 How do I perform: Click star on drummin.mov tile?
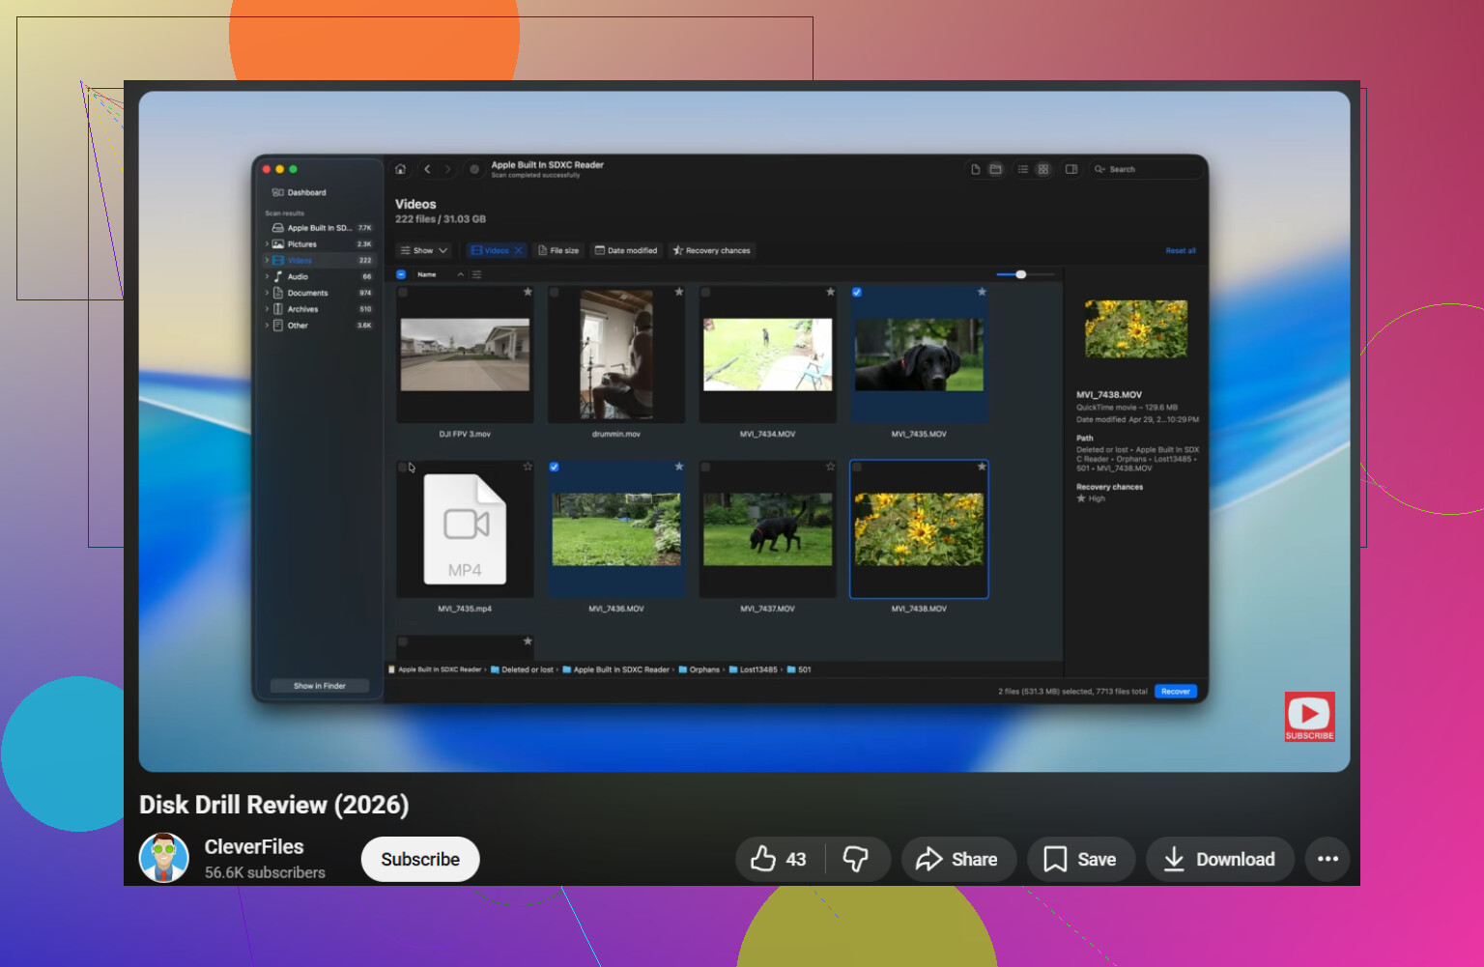[x=679, y=292]
